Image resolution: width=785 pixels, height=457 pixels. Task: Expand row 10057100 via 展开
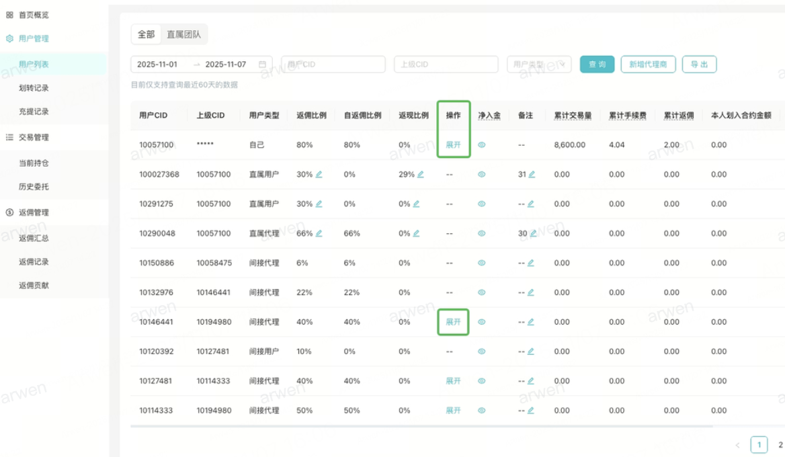454,145
